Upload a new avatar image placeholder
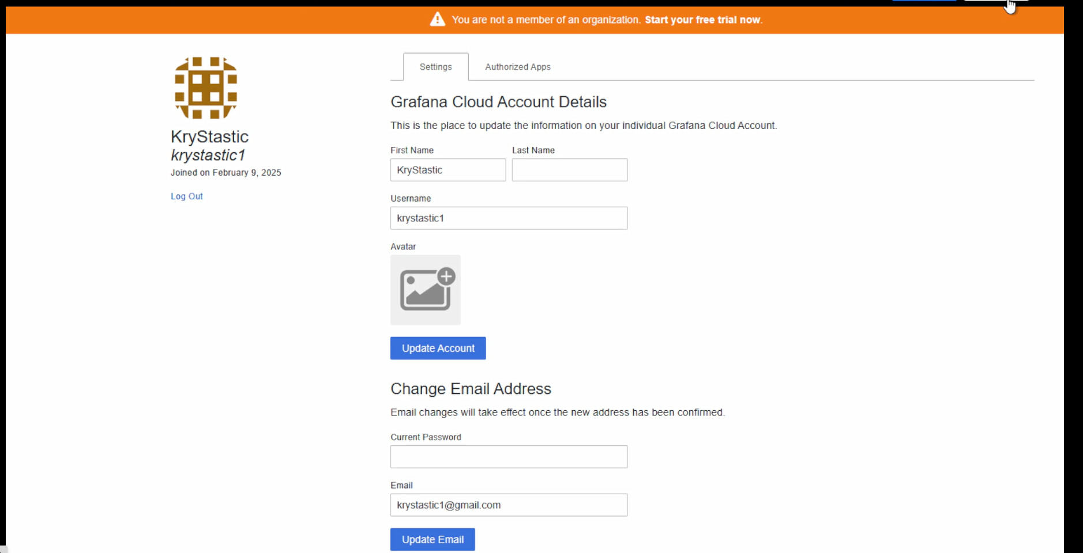The width and height of the screenshot is (1083, 553). pos(426,290)
